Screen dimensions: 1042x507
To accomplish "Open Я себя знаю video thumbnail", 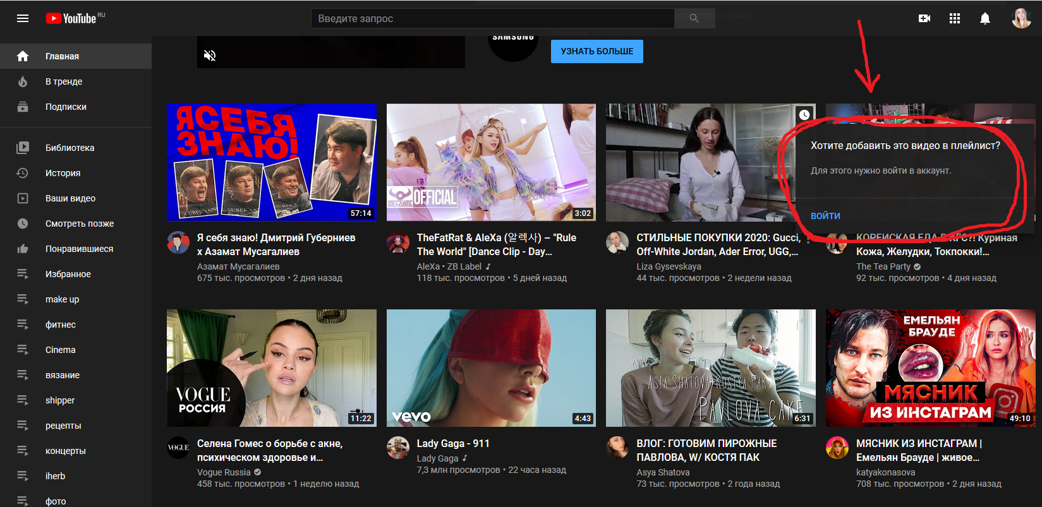I will click(272, 162).
